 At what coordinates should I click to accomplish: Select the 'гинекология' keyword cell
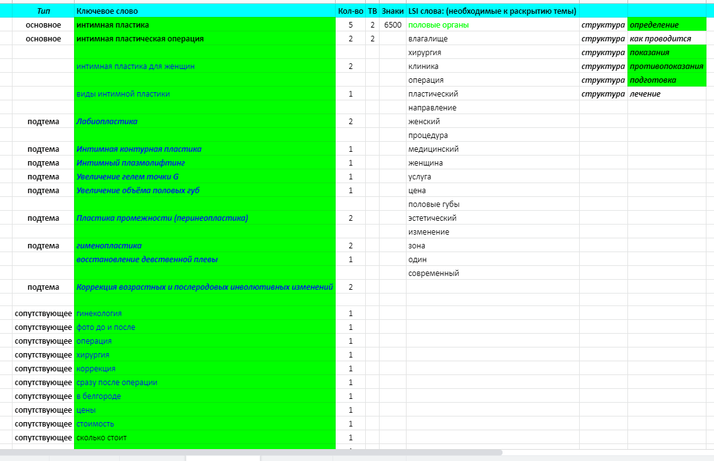click(205, 314)
